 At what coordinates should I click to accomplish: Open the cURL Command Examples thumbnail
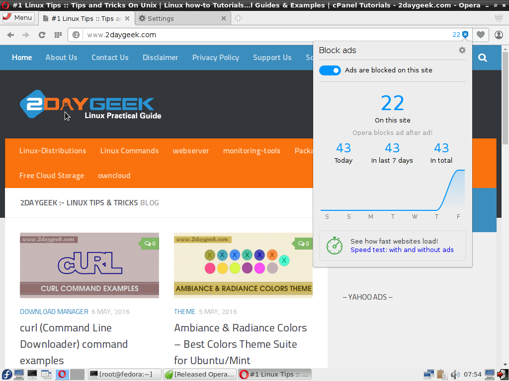[x=89, y=265]
